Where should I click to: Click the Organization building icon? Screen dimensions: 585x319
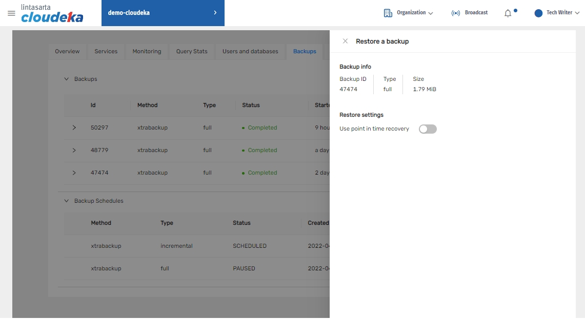pos(388,13)
